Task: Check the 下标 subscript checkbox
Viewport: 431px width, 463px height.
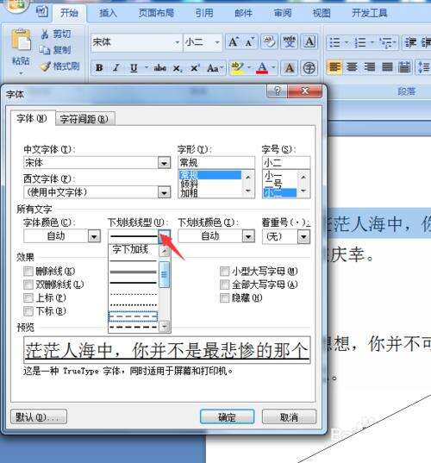Action: click(28, 311)
